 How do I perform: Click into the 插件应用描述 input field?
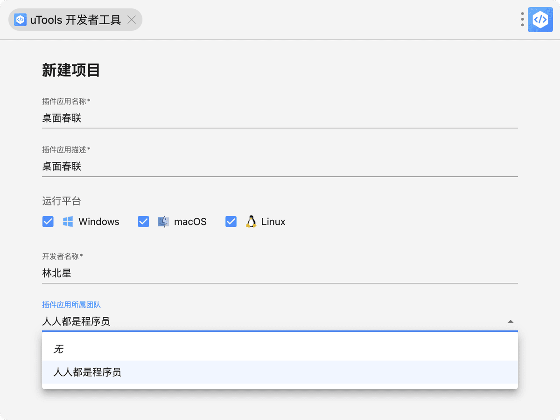click(280, 167)
